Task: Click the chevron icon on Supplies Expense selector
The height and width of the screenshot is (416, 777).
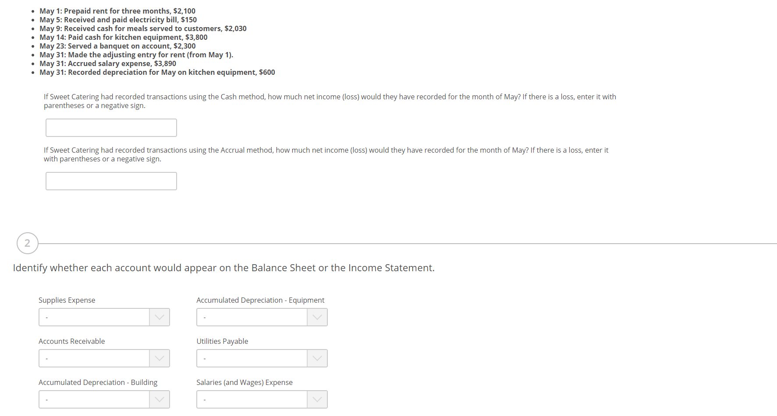Action: [159, 317]
